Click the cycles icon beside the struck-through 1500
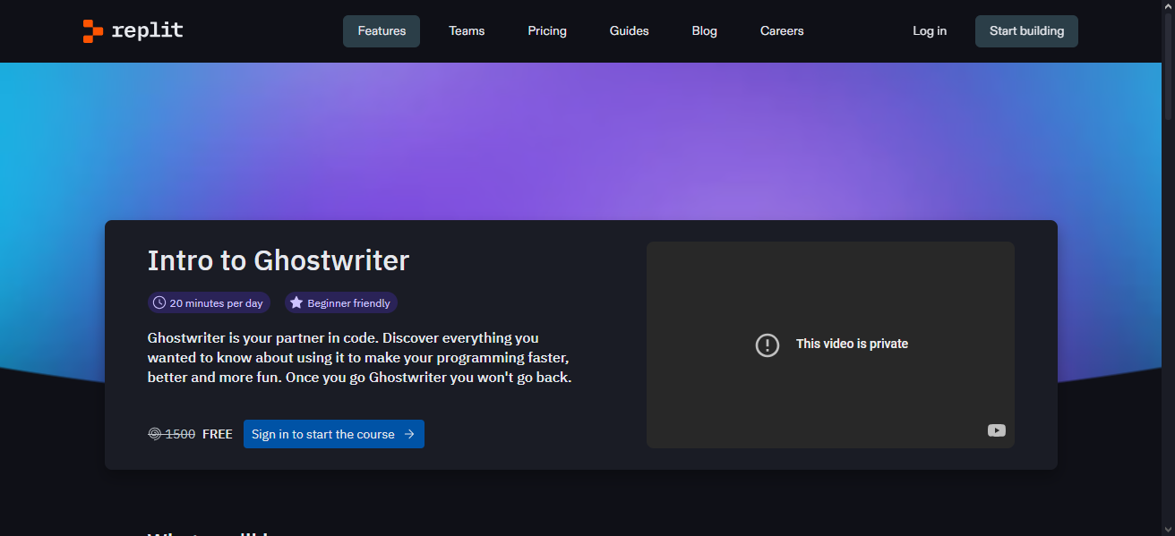The height and width of the screenshot is (536, 1175). coord(155,434)
